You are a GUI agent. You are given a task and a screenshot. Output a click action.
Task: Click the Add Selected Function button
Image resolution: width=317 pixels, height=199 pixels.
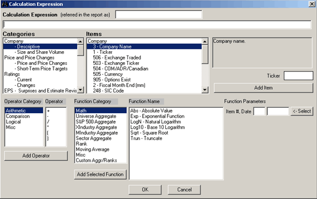coord(100,174)
